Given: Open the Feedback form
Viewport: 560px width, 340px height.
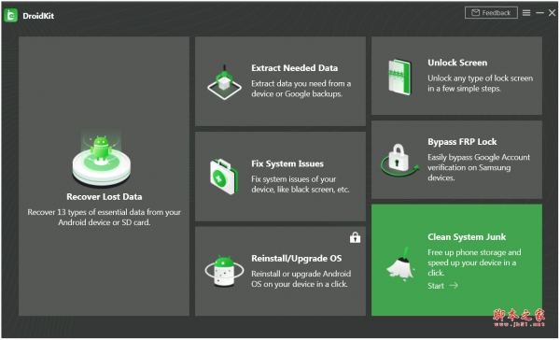Looking at the screenshot, I should tap(491, 13).
